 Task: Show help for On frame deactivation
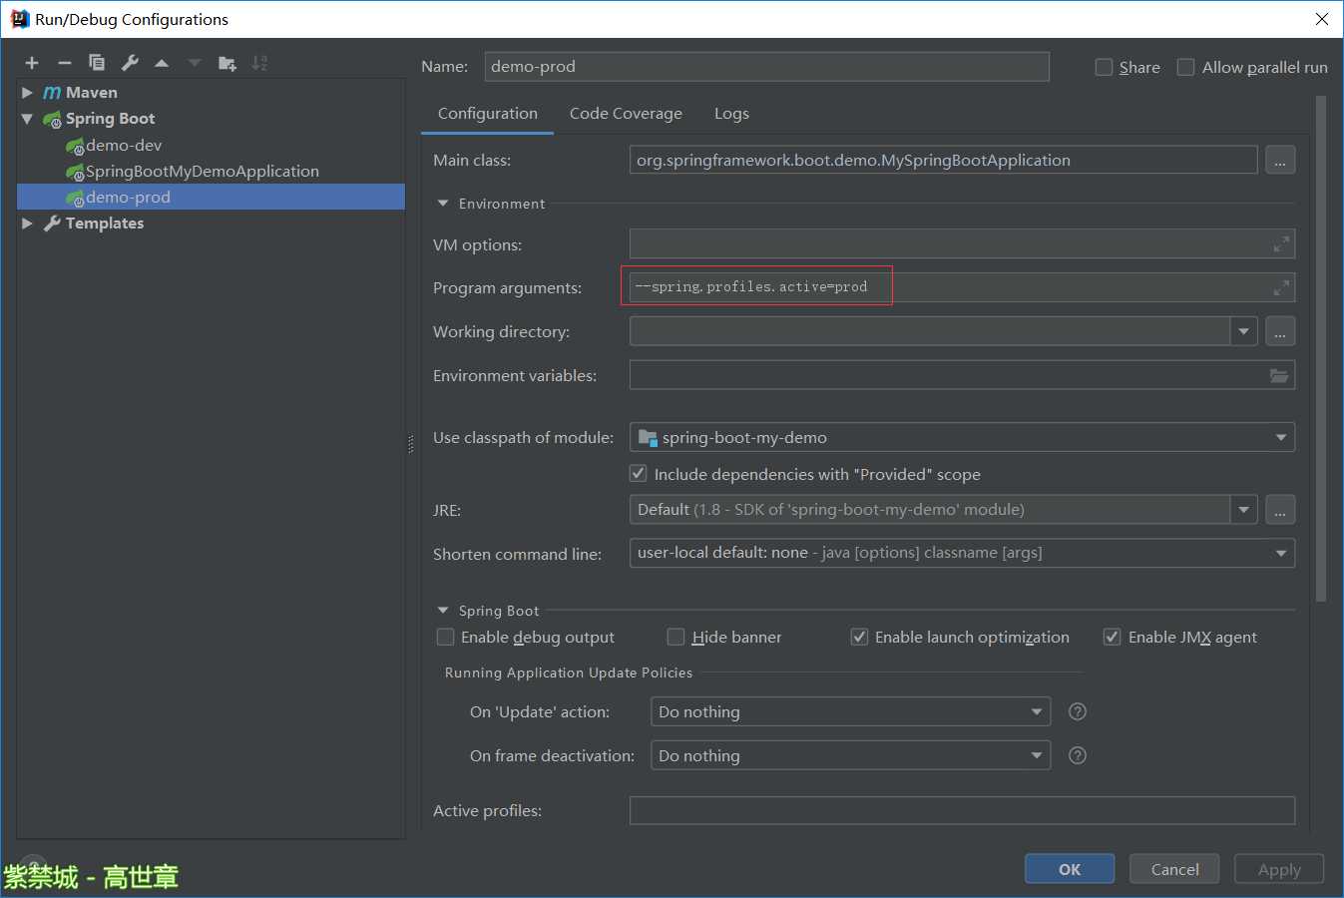coord(1078,755)
